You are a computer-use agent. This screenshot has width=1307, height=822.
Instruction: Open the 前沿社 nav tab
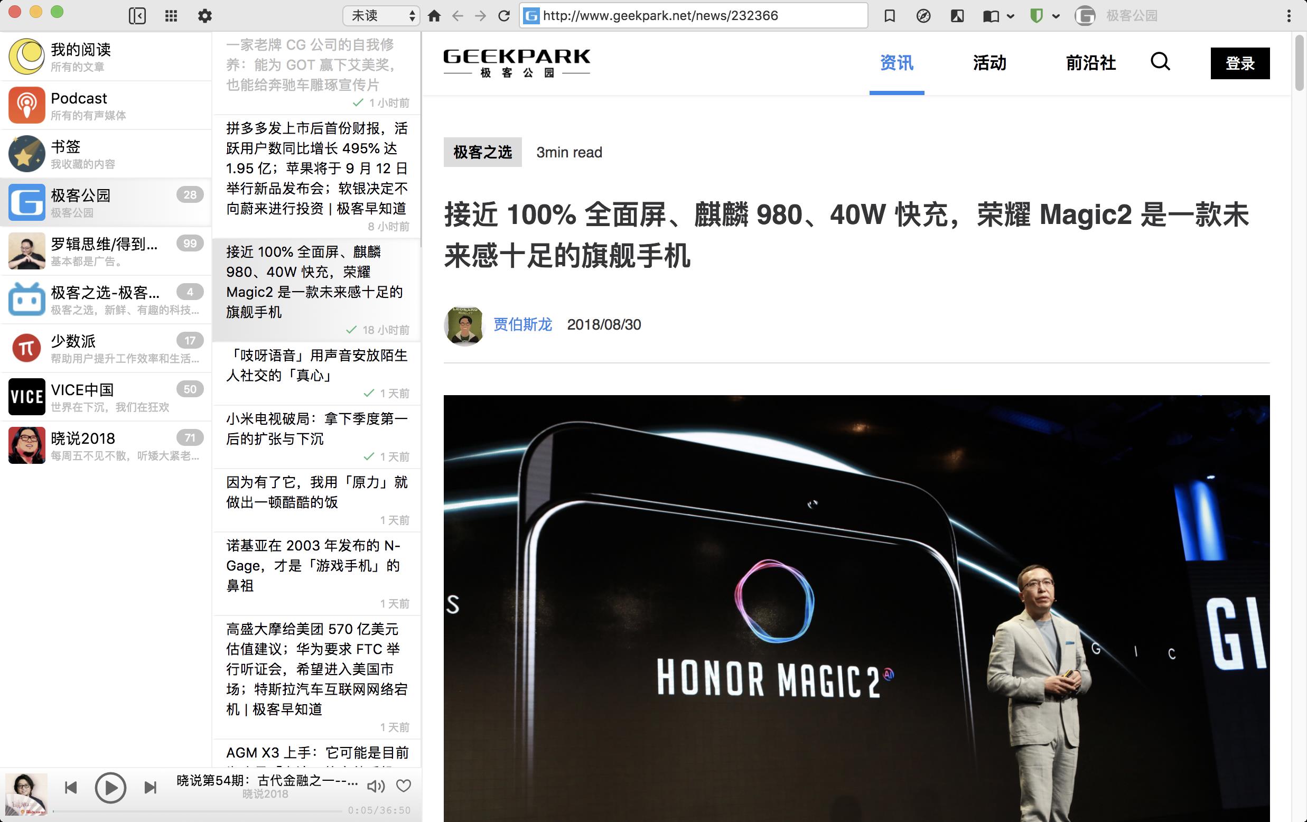tap(1090, 63)
